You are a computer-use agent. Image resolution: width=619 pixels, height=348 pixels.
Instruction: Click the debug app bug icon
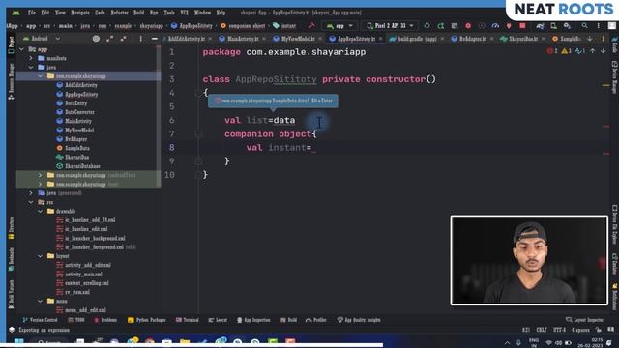[x=468, y=26]
